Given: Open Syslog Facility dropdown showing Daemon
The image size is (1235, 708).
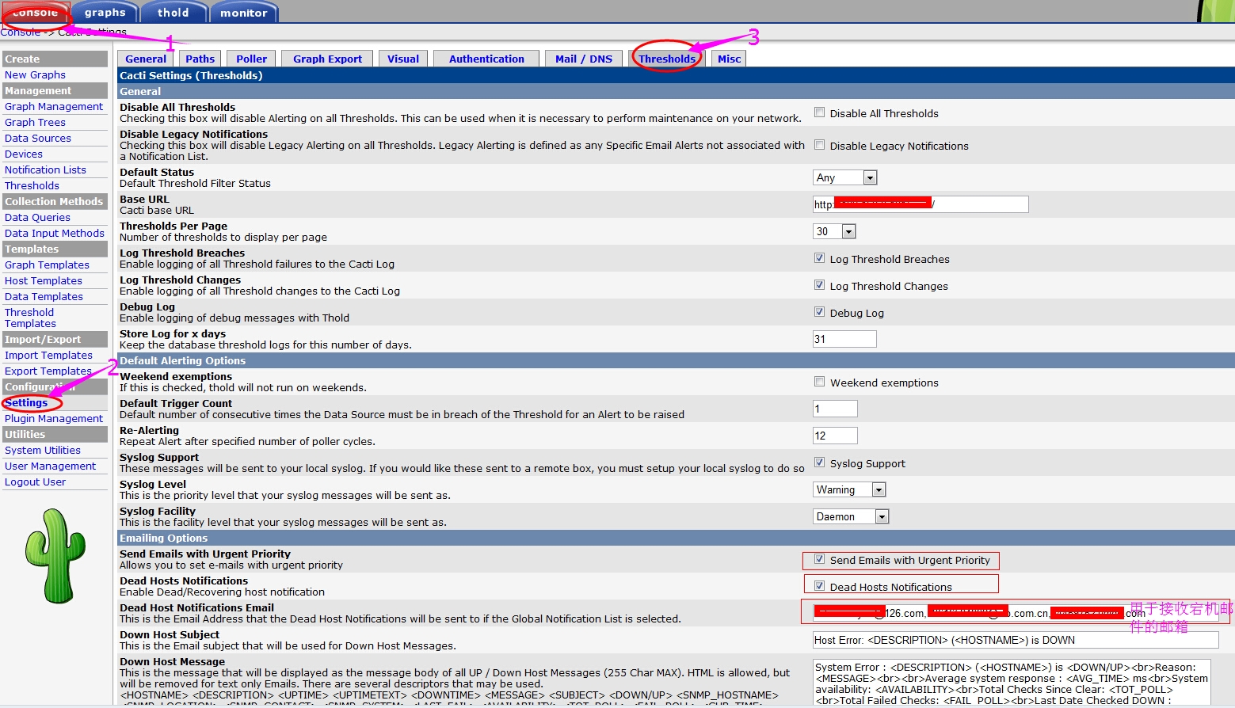Looking at the screenshot, I should click(x=852, y=516).
